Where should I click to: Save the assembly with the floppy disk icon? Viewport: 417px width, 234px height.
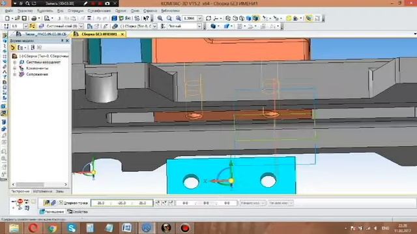[x=24, y=18]
